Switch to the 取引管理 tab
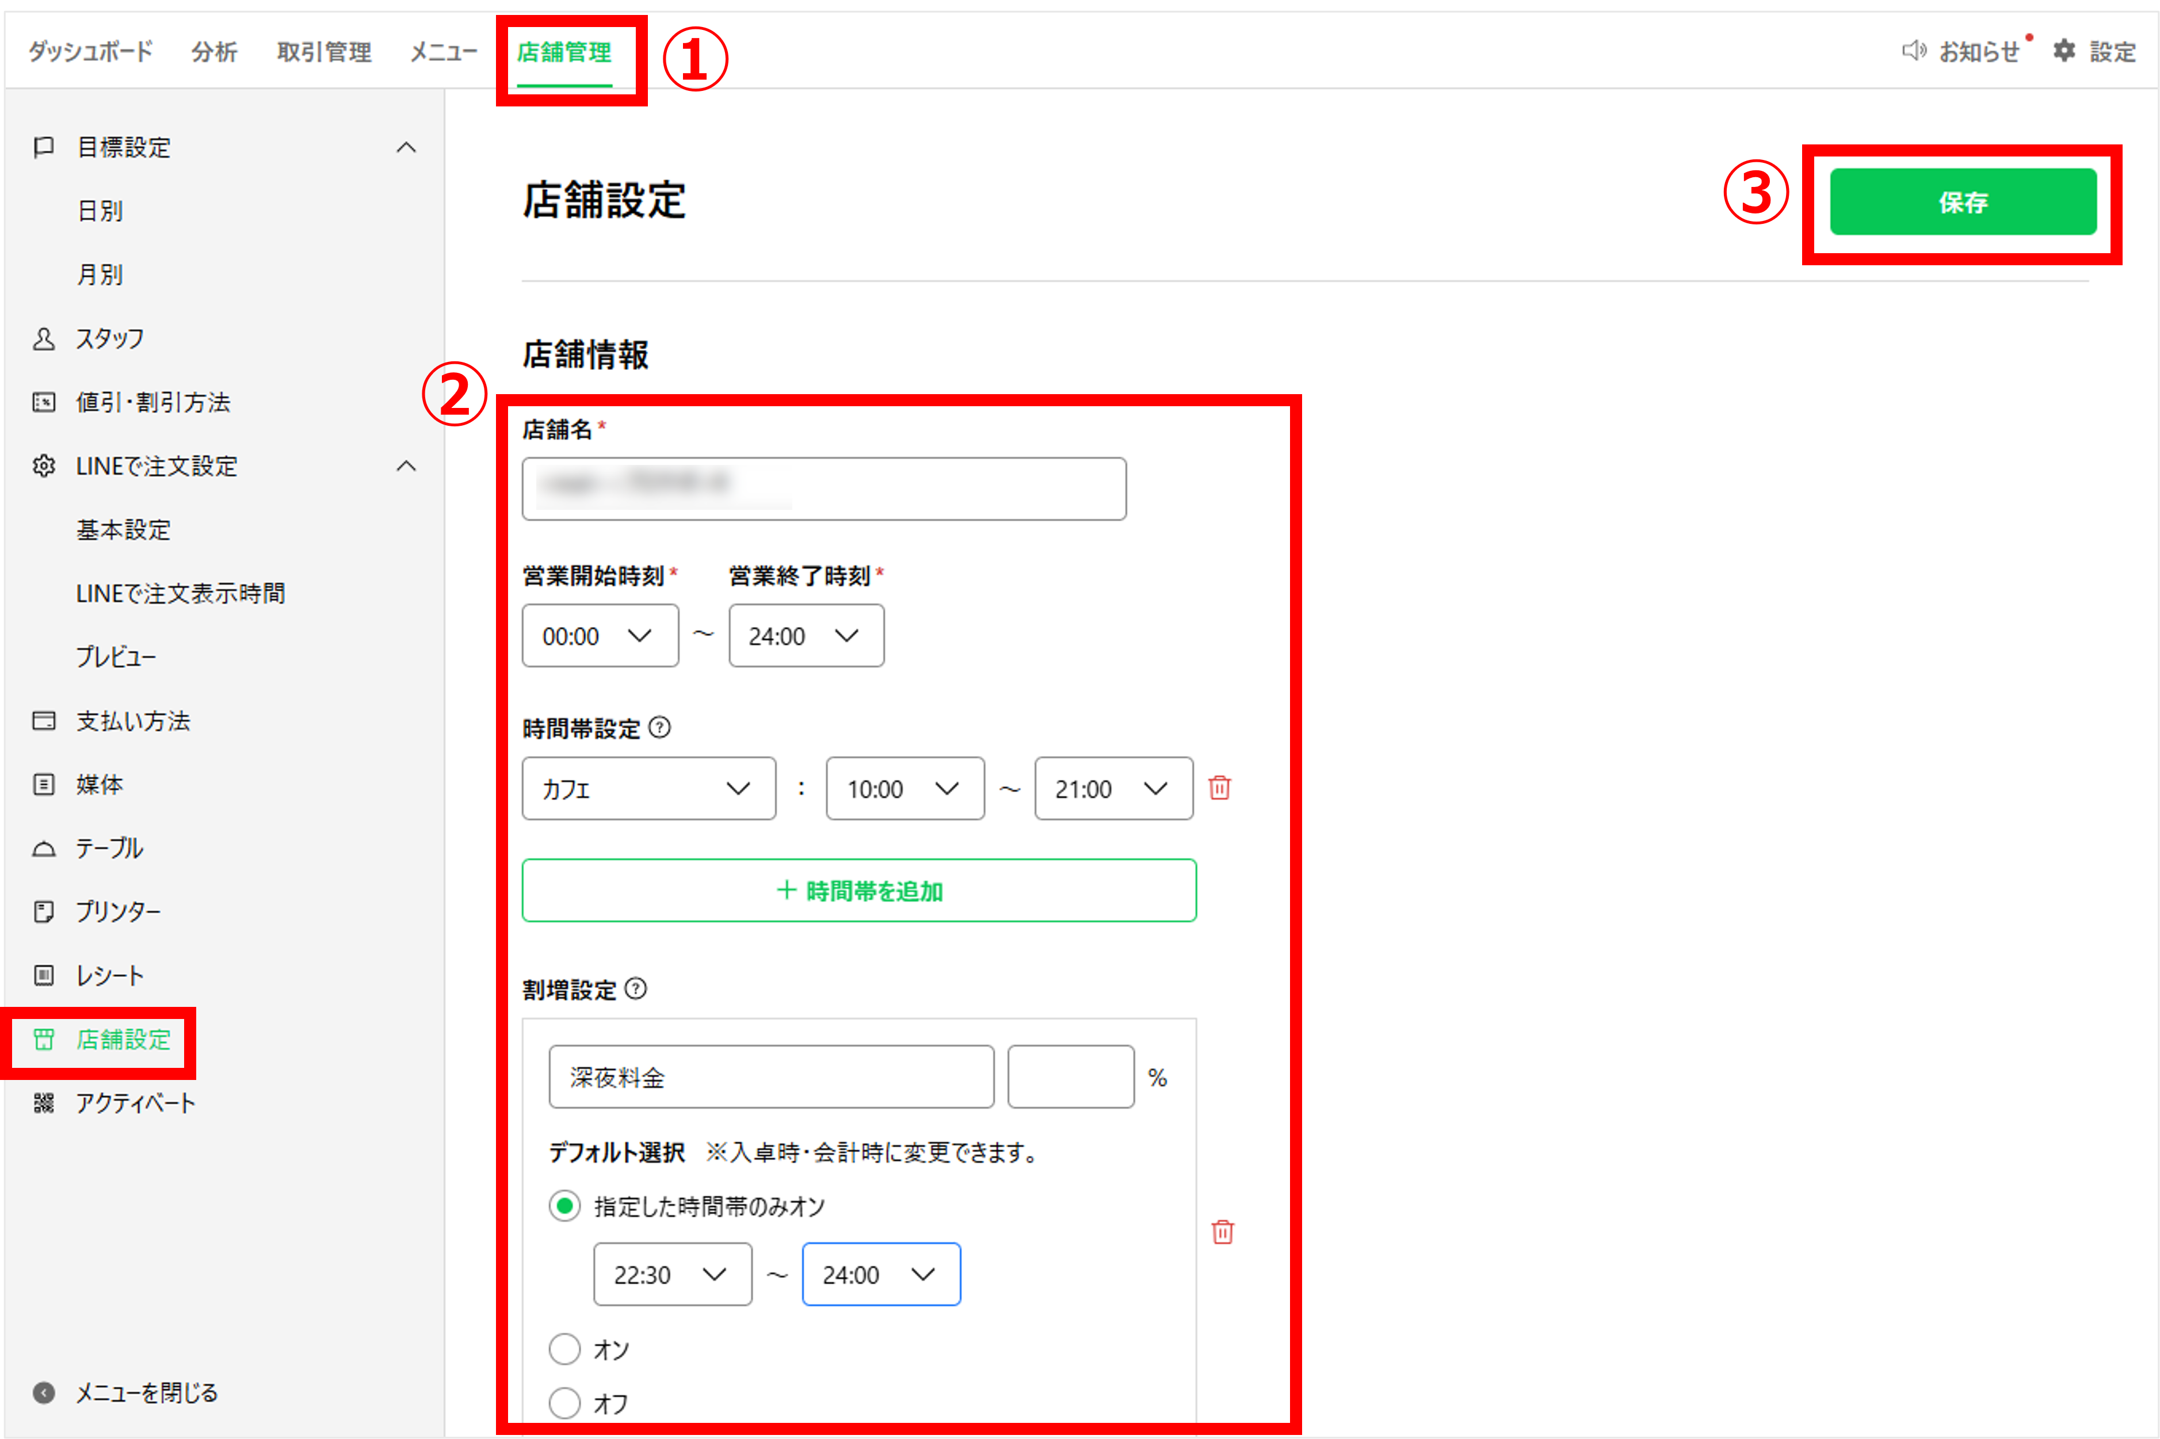The image size is (2160, 1439). point(324,51)
